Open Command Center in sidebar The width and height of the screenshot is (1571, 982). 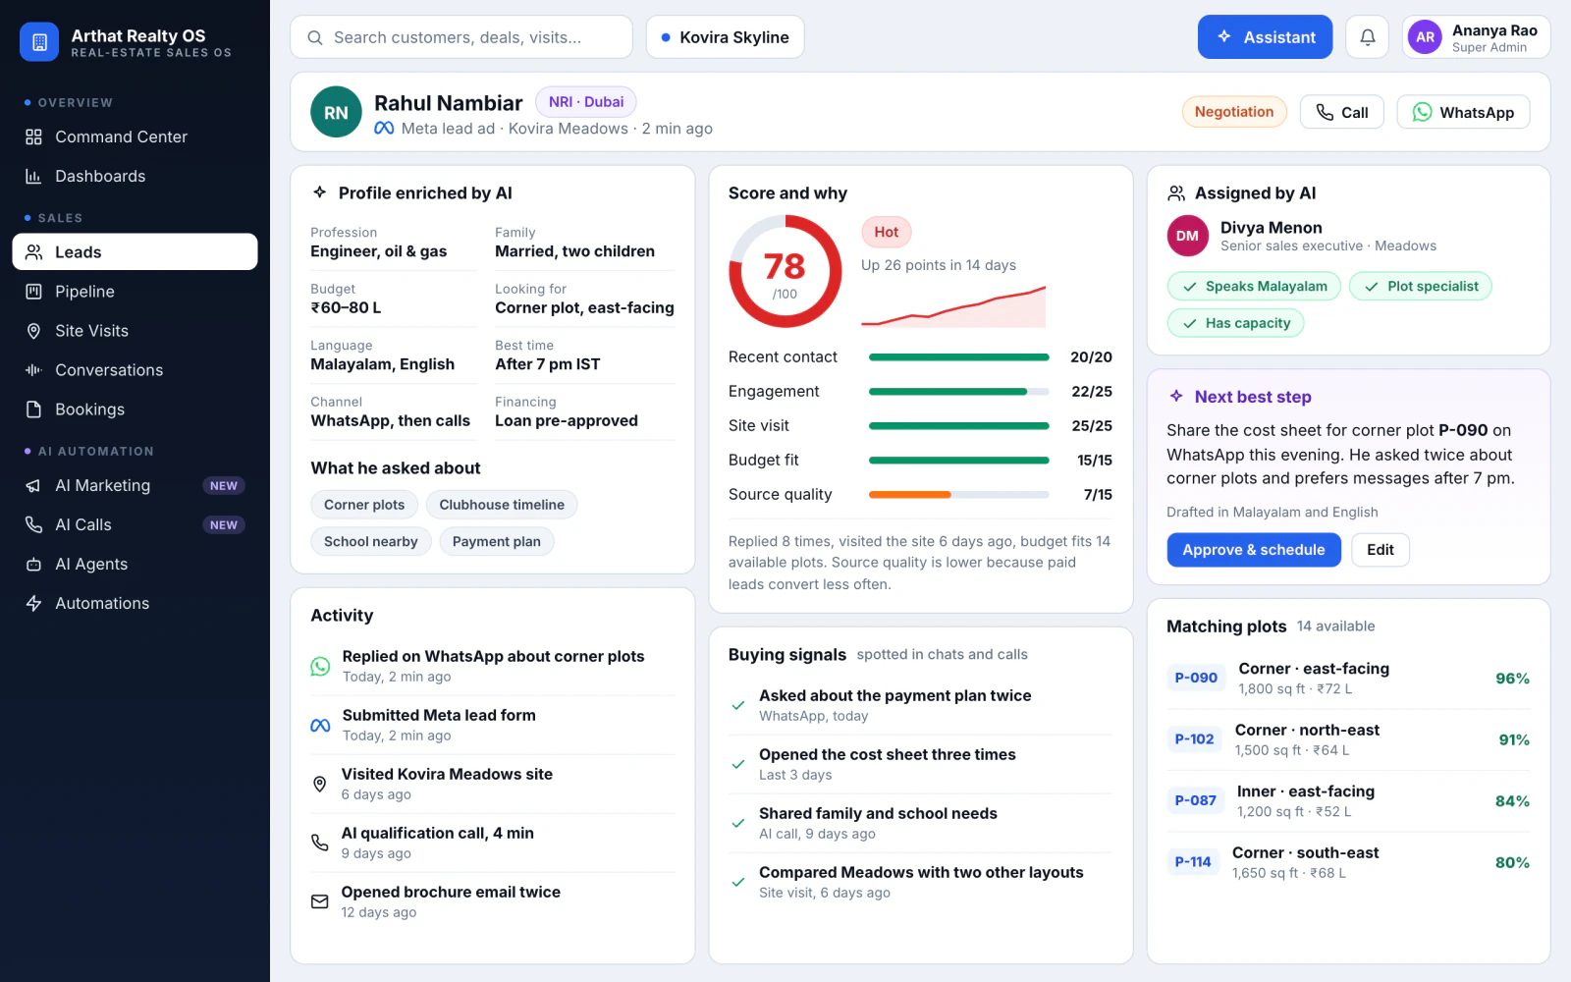(135, 136)
